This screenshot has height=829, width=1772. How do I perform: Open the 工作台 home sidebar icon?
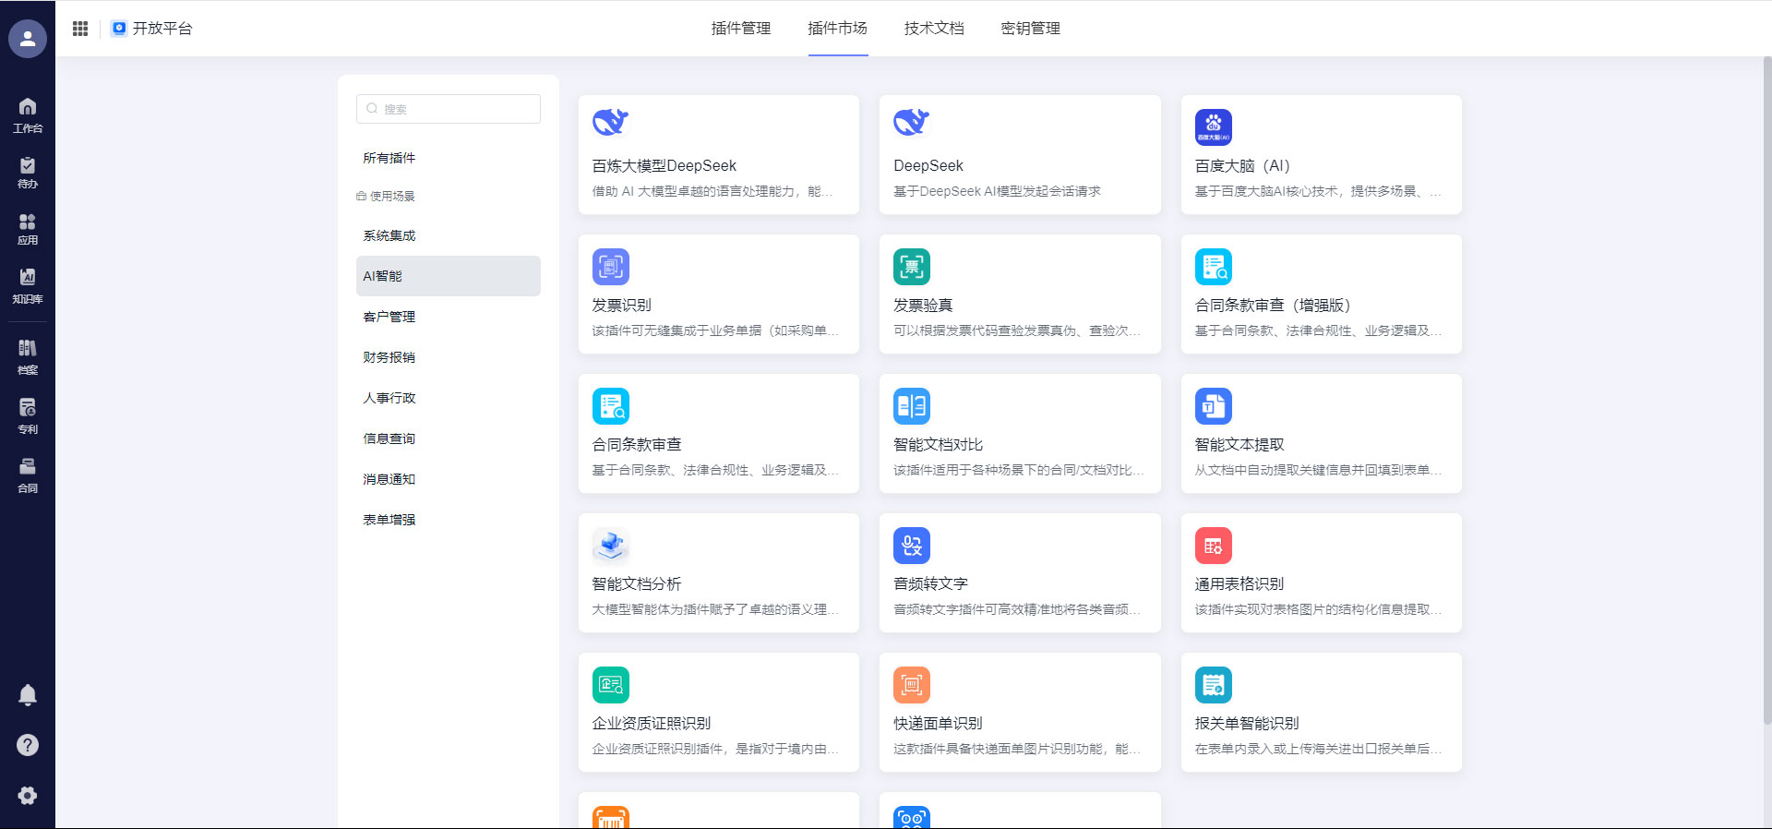[x=28, y=114]
